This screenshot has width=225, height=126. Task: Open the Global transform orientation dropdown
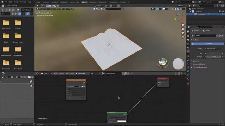(x=98, y=6)
